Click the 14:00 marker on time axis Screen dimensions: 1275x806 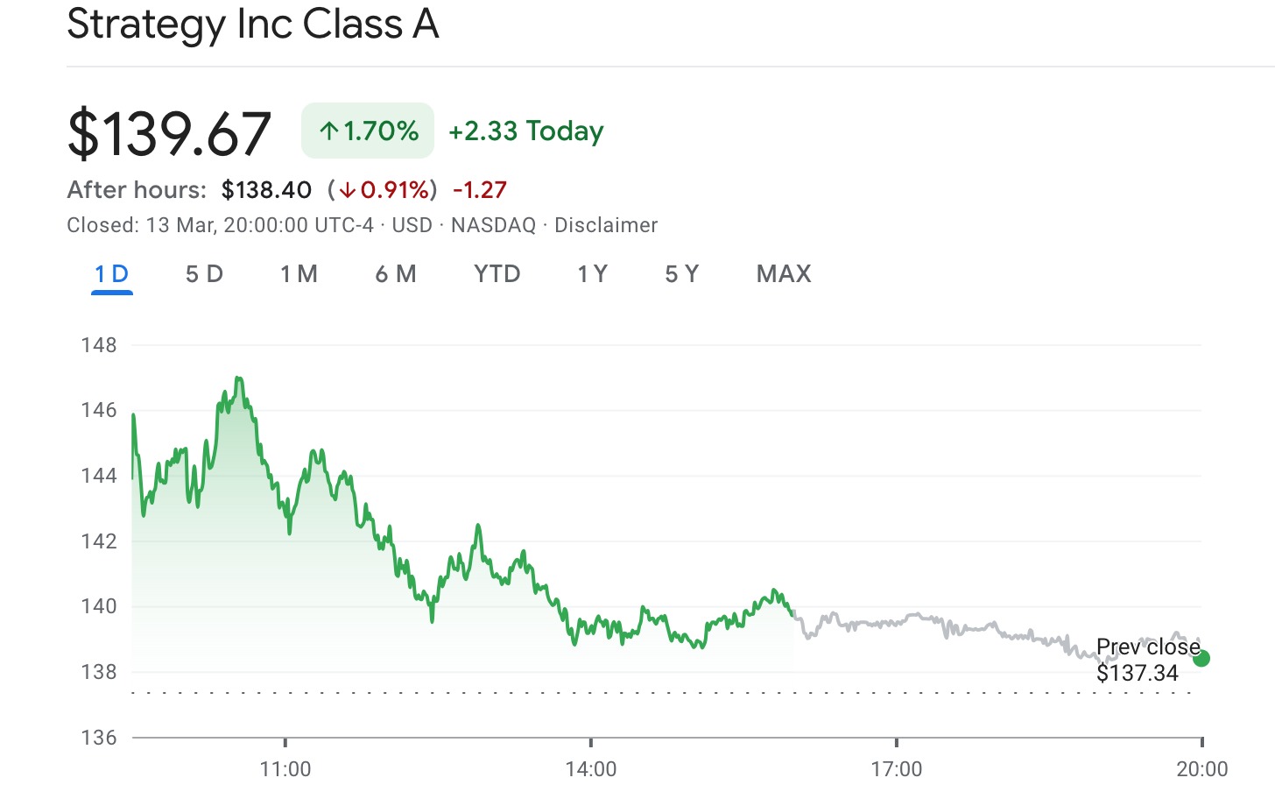[591, 769]
